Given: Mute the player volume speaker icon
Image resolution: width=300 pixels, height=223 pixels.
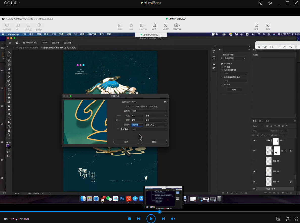Looking at the screenshot, I should click(x=173, y=219).
